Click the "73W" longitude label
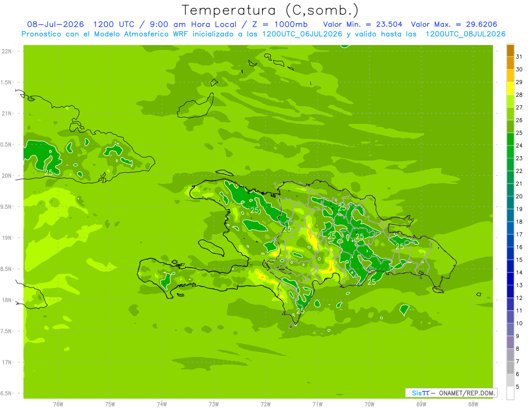The image size is (531, 410). click(214, 404)
